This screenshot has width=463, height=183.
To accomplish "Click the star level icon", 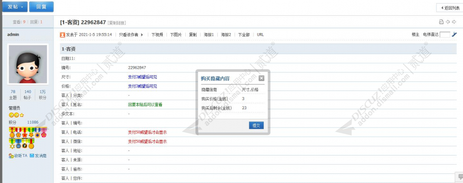I will point(21,115).
